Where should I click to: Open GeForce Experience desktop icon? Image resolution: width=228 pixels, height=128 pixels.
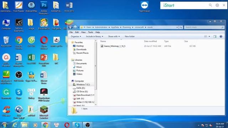[x=19, y=25]
